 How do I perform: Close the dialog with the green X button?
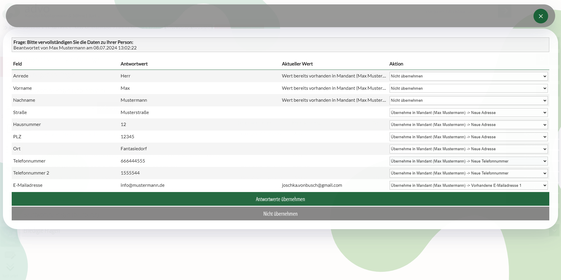[541, 16]
